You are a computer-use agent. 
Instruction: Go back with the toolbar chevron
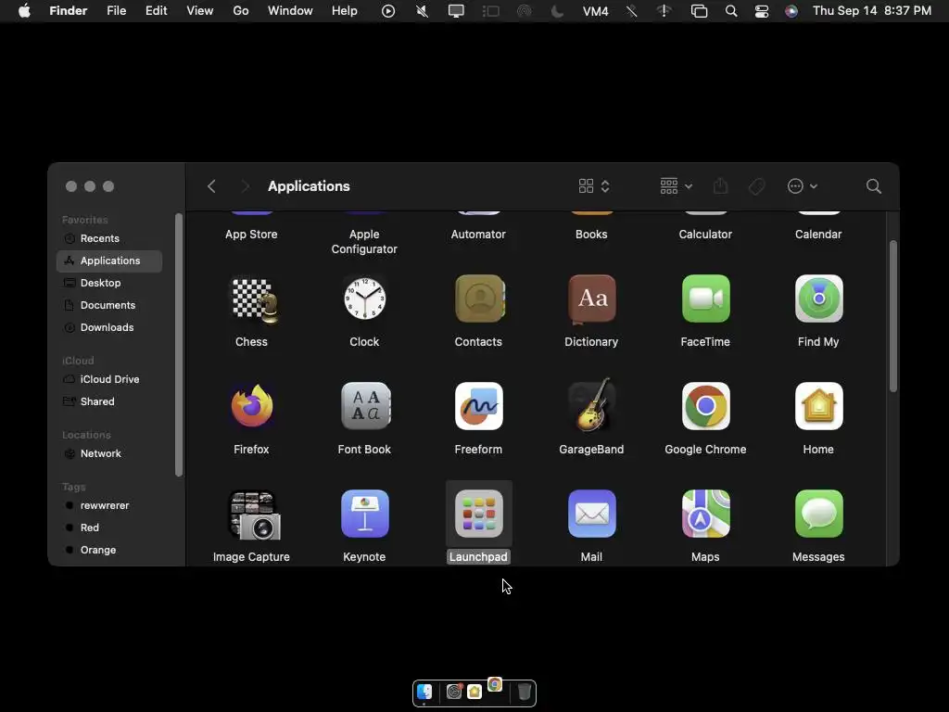211,186
